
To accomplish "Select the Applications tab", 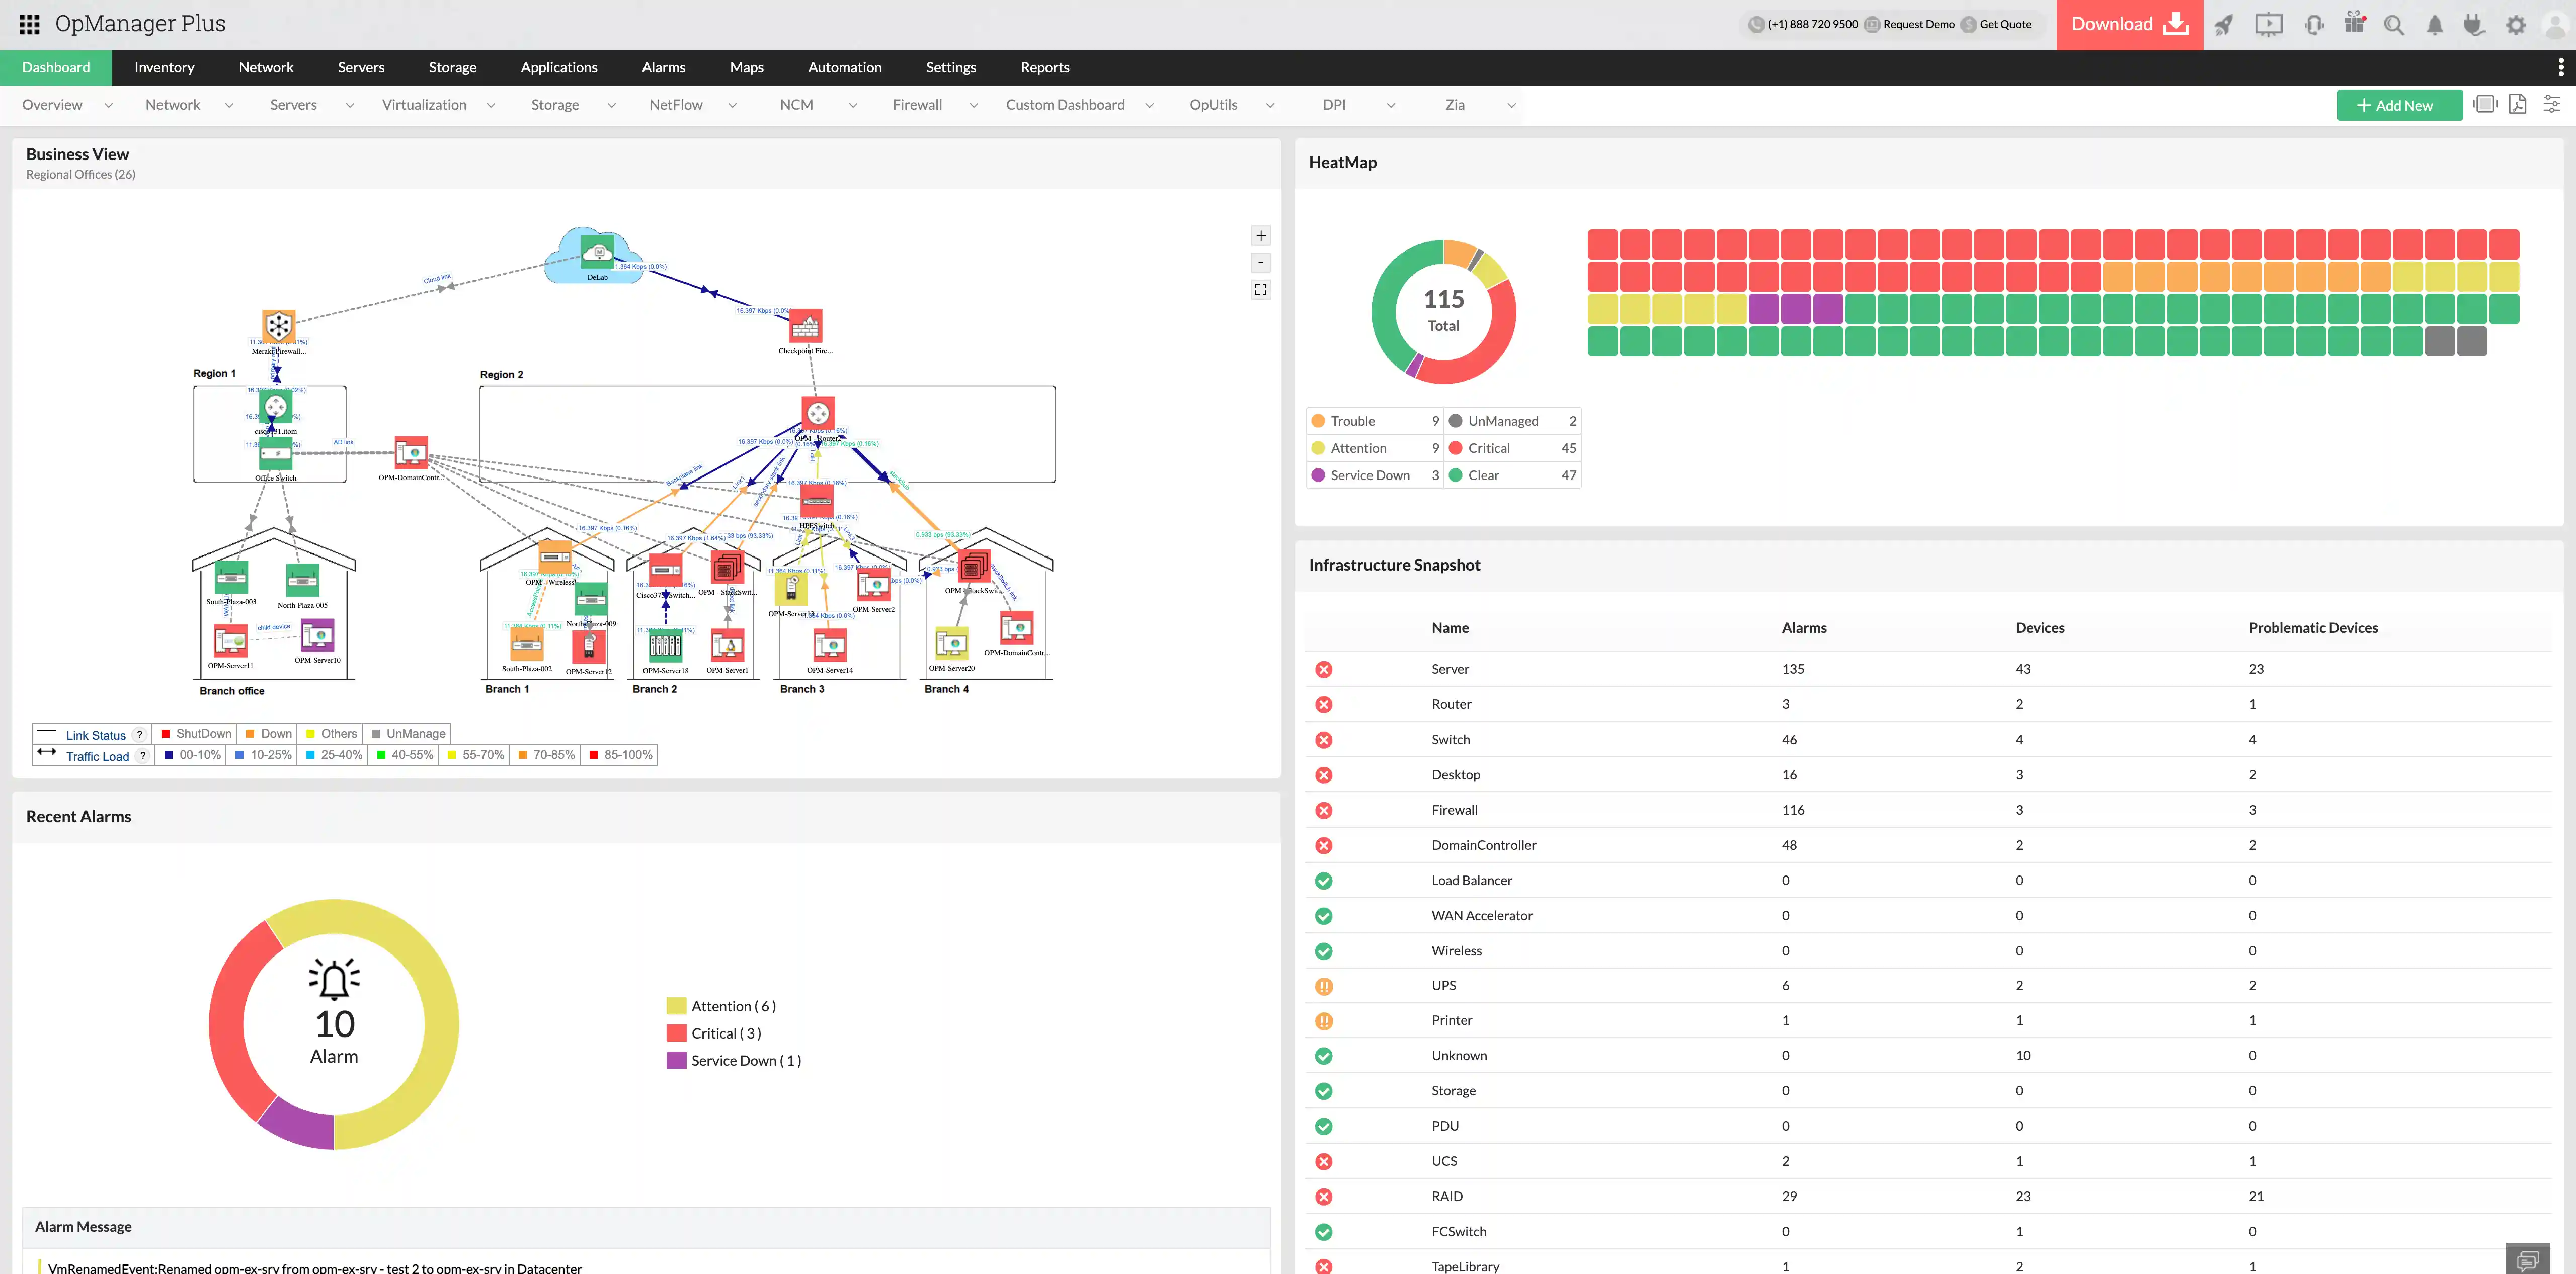I will [558, 67].
